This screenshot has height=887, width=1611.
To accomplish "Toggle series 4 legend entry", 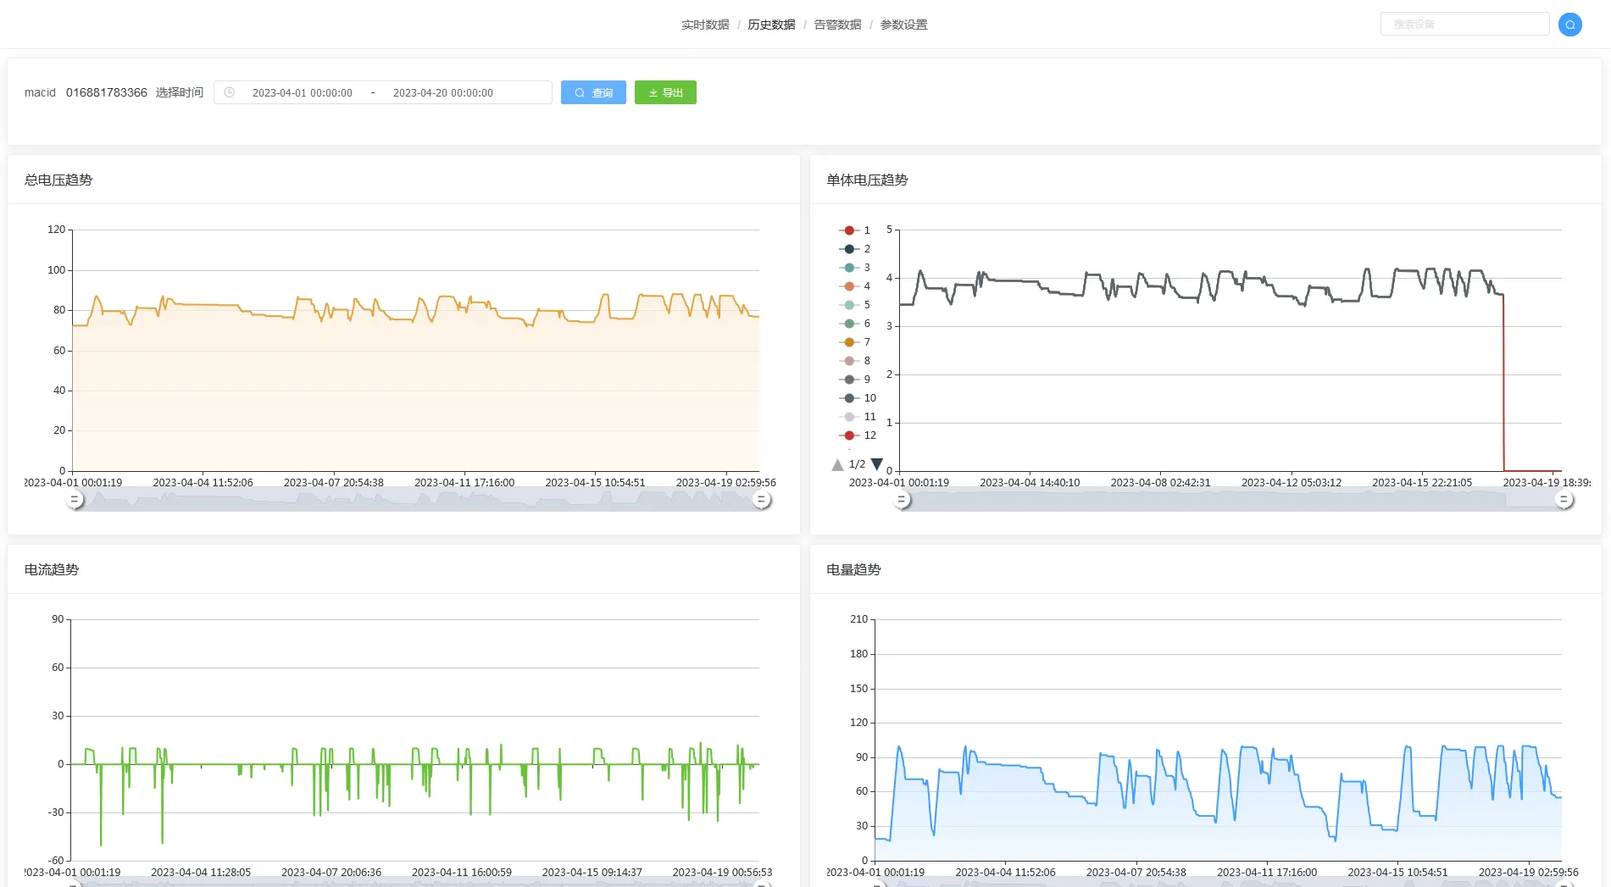I will [855, 286].
